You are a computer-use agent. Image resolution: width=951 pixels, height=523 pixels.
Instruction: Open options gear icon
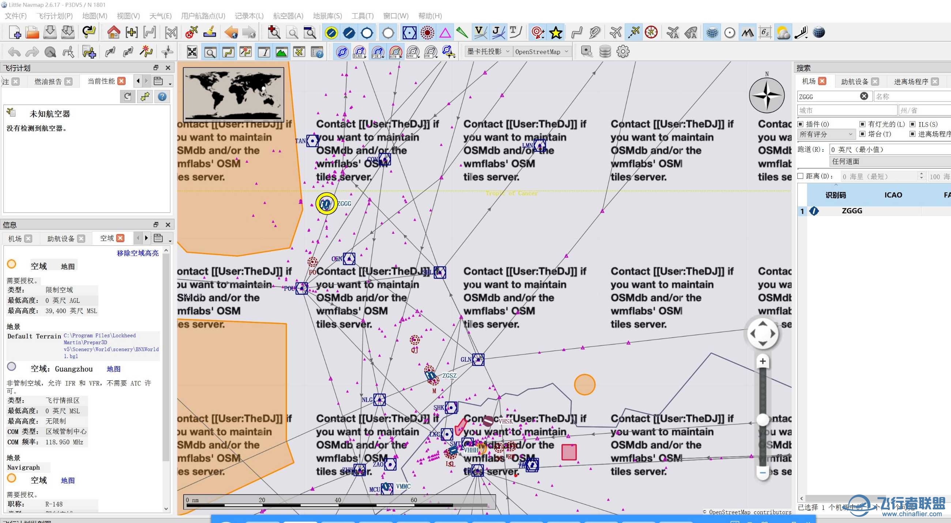pos(623,52)
